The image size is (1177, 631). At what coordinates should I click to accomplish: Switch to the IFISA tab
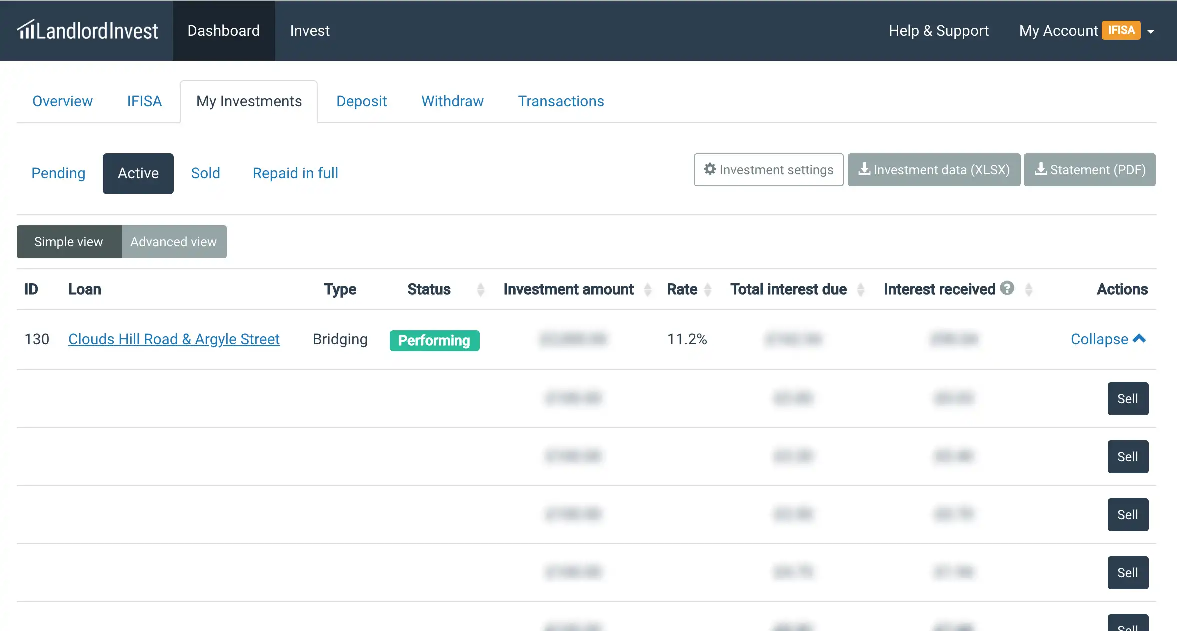click(144, 101)
